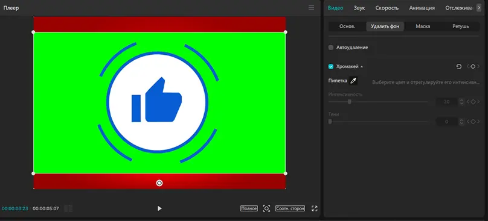Click the Плеер panel title
The image size is (488, 221).
(x=11, y=8)
